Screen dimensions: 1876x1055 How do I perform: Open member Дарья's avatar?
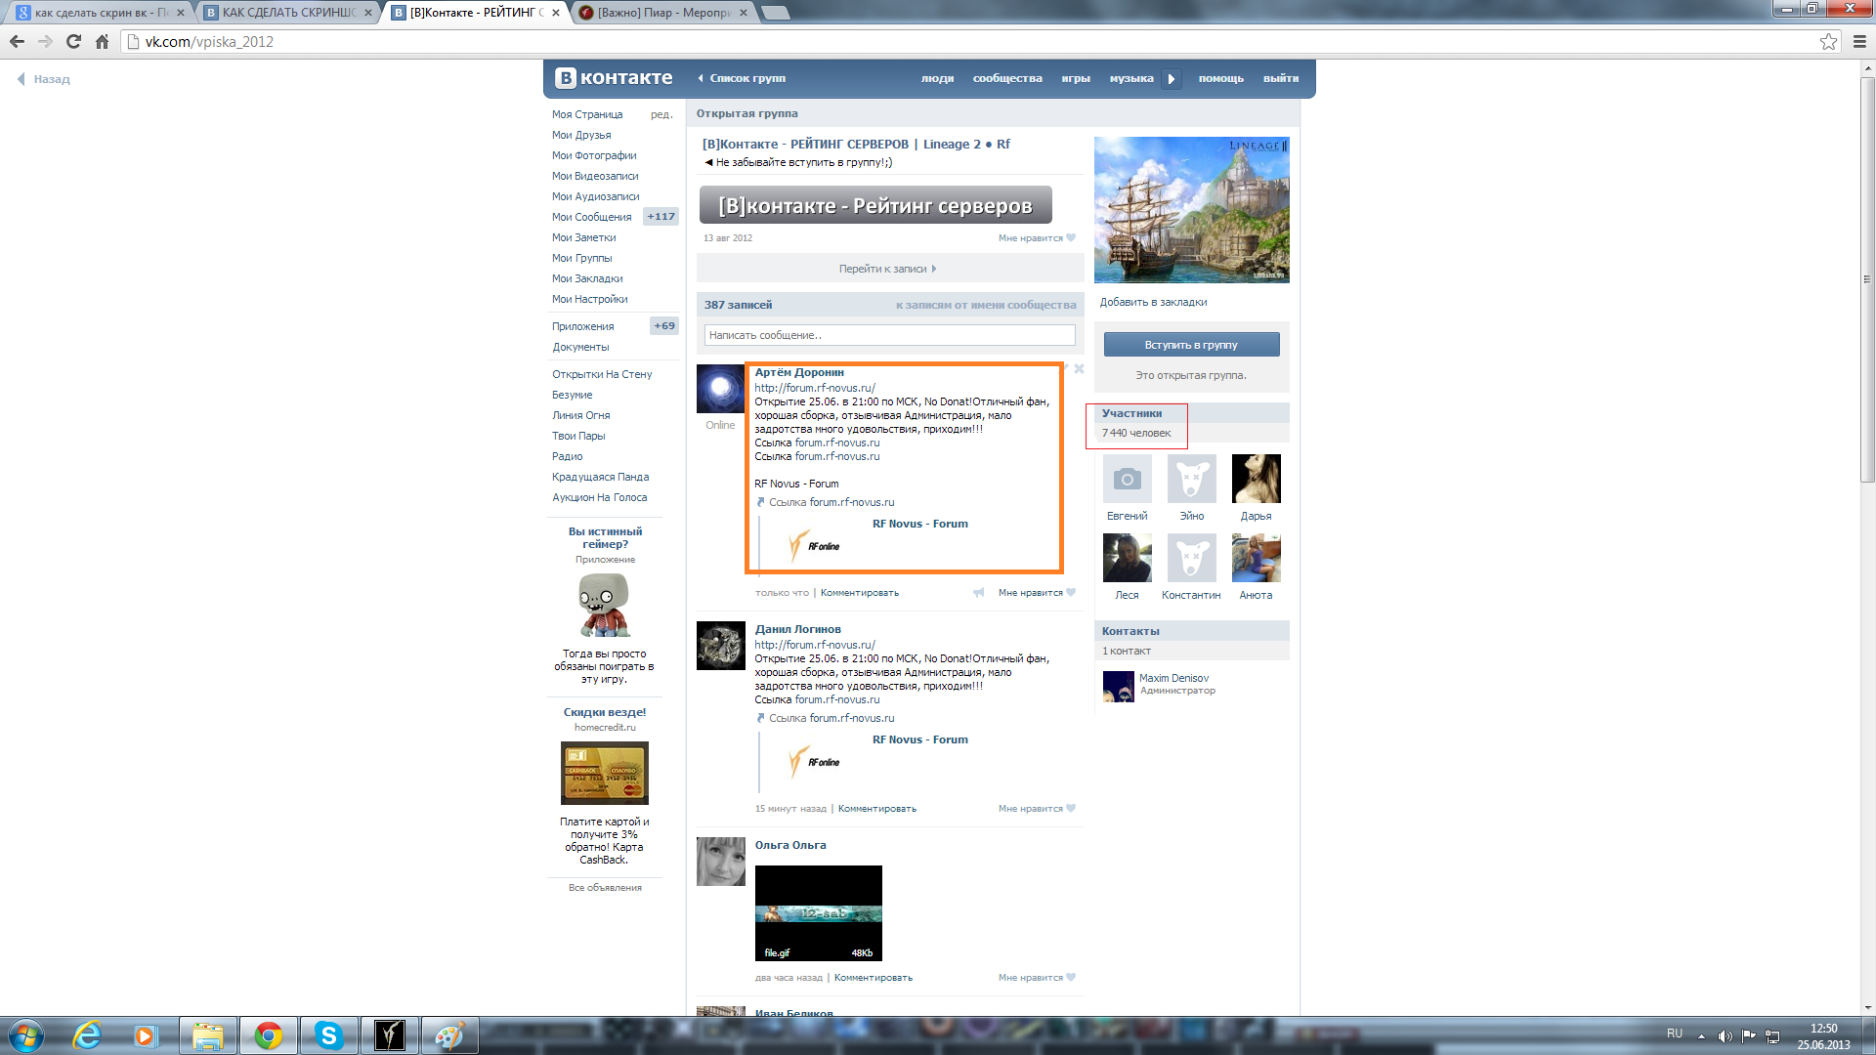click(x=1256, y=479)
